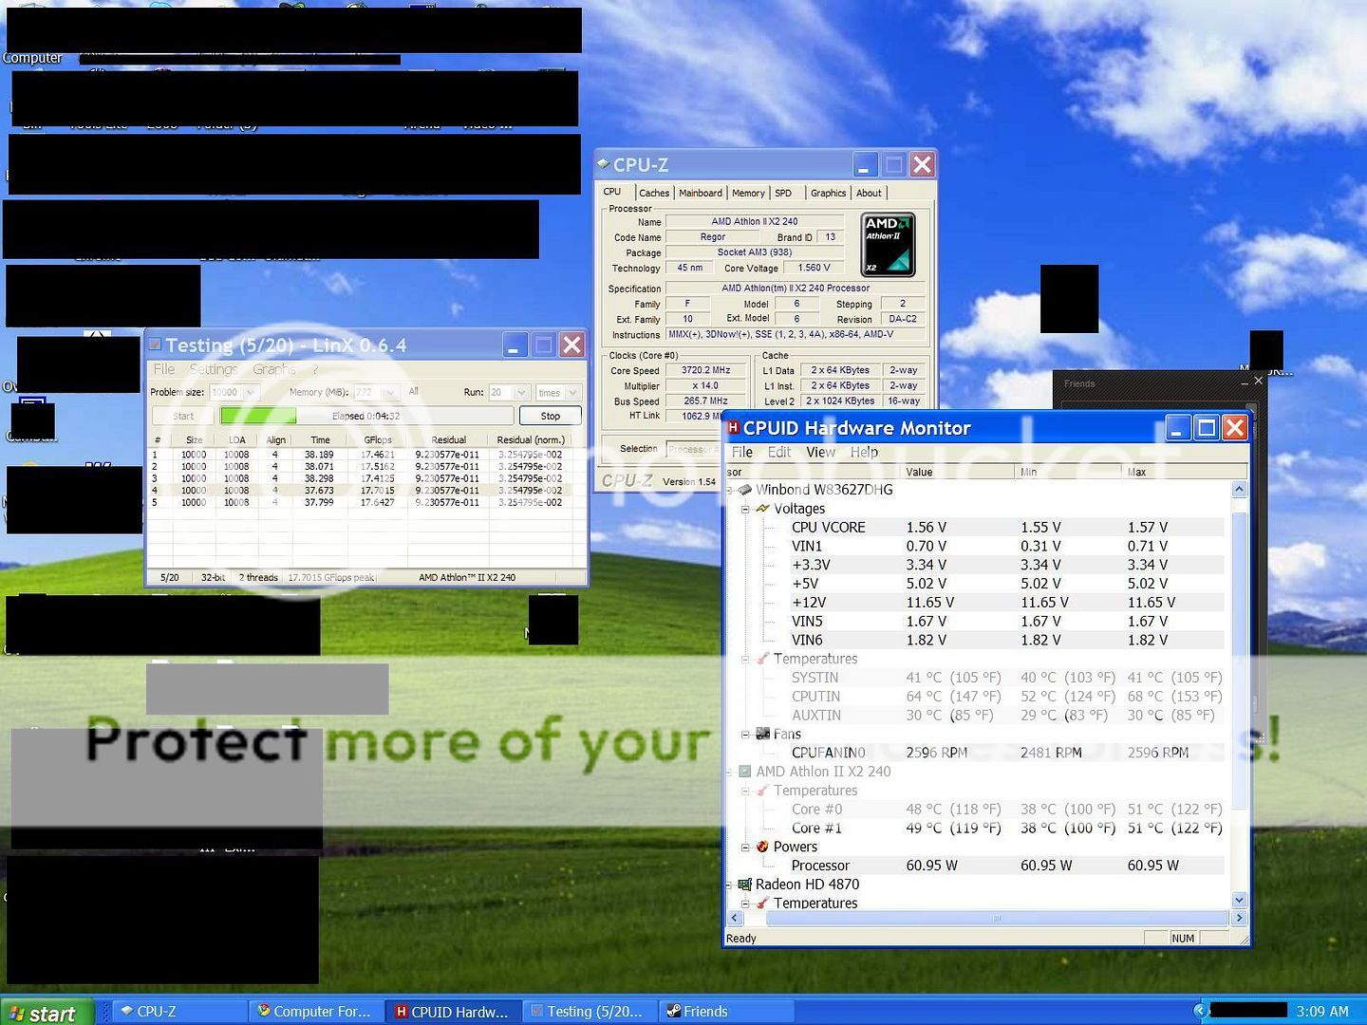Click the Winbond W83627DHG chip icon
The height and width of the screenshot is (1025, 1367).
point(745,490)
